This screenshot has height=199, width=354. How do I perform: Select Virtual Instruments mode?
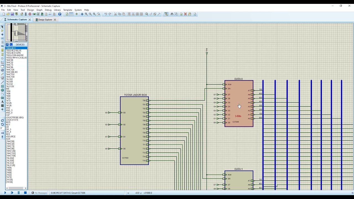point(2,78)
